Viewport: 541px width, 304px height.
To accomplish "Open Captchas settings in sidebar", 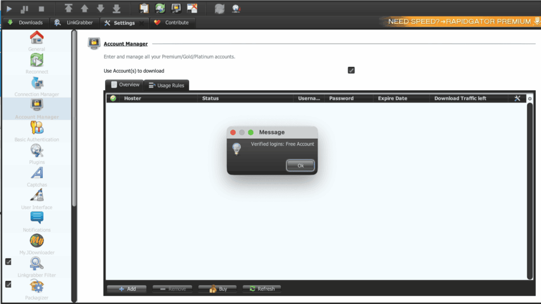I will tap(36, 177).
